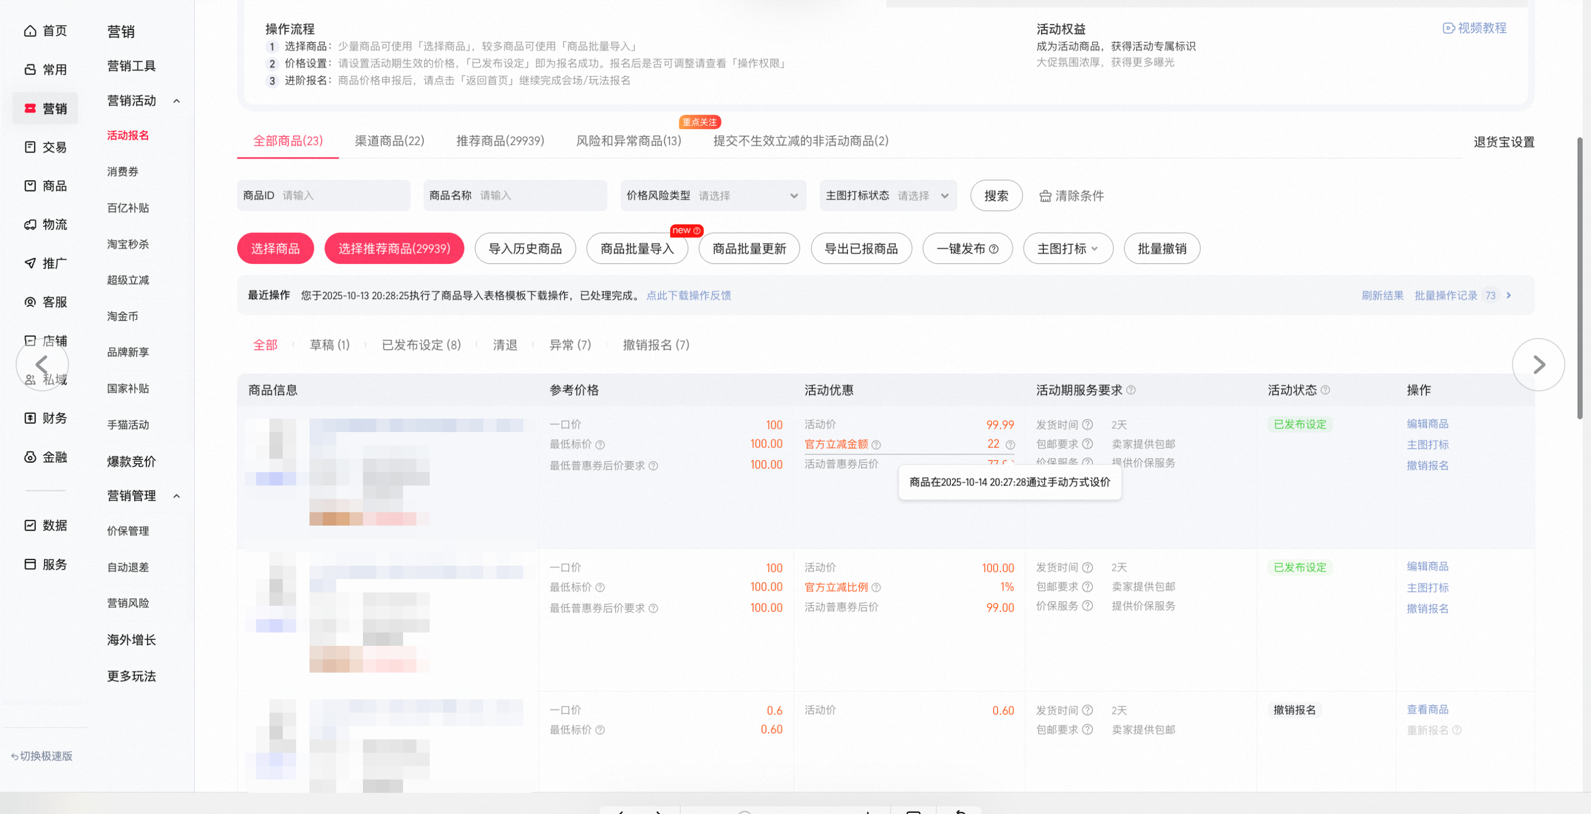Screen dimensions: 1591x814
Task: Filter by 异常 (7) status tab
Action: coord(570,345)
